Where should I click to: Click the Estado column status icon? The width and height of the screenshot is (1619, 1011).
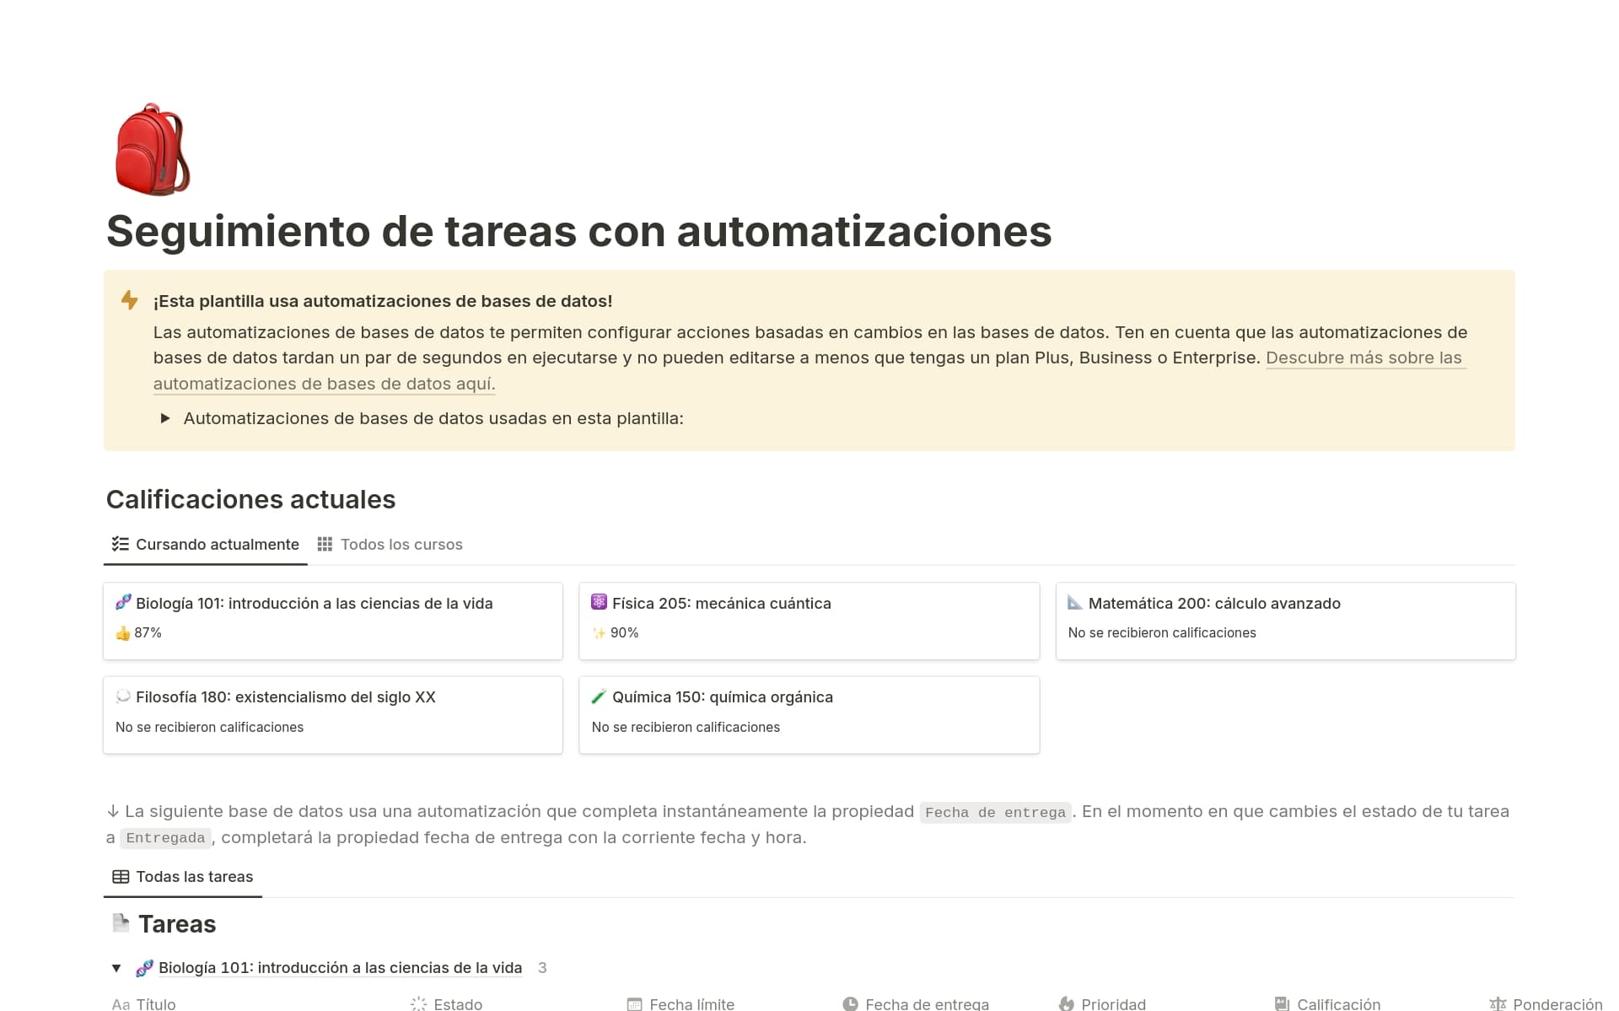(418, 1003)
